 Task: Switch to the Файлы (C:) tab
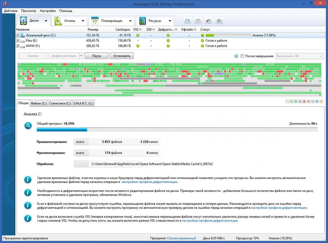(x=39, y=103)
